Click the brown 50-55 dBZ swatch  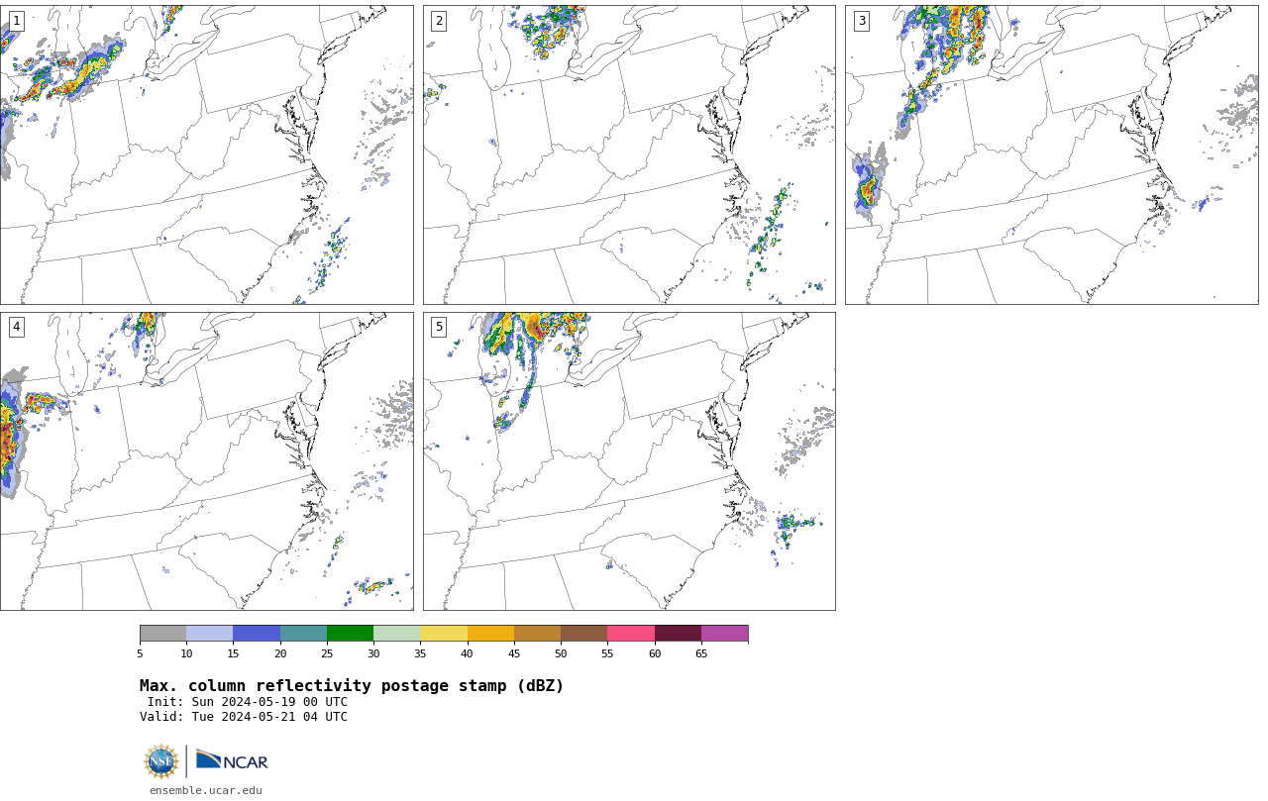583,634
